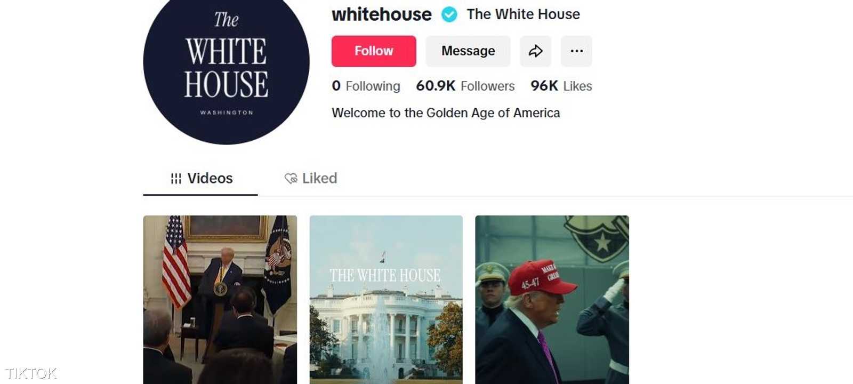Click The White House display name
The height and width of the screenshot is (384, 853).
pos(524,14)
